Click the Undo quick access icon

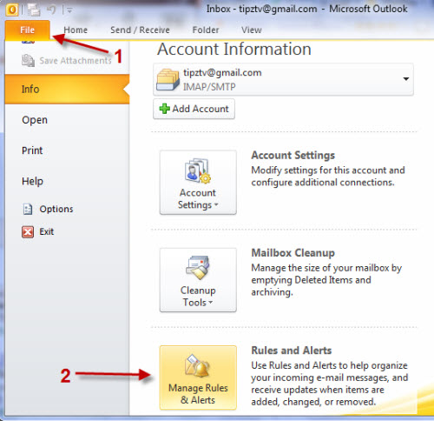click(51, 10)
